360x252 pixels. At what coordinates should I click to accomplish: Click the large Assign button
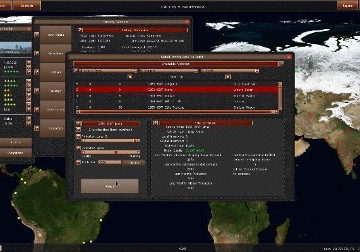pos(110,186)
